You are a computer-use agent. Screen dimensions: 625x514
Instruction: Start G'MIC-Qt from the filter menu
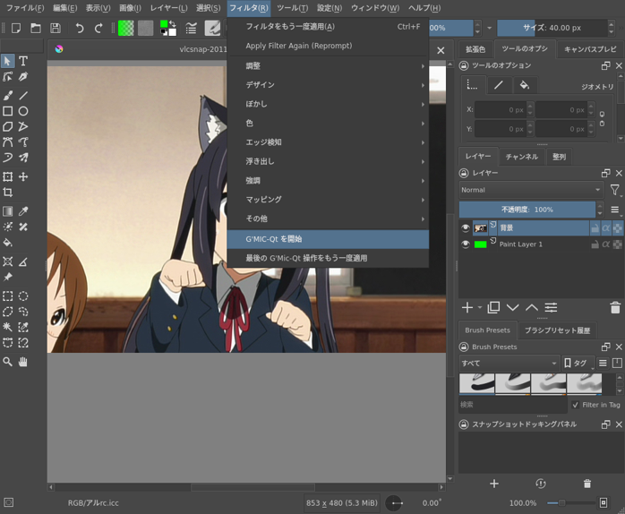pyautogui.click(x=328, y=239)
